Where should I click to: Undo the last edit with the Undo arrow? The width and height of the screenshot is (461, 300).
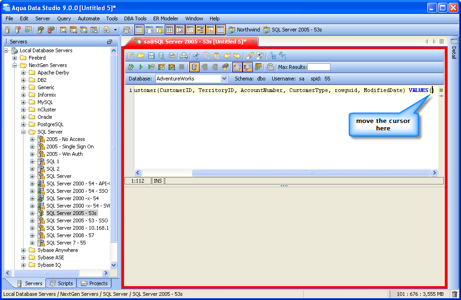click(x=227, y=55)
